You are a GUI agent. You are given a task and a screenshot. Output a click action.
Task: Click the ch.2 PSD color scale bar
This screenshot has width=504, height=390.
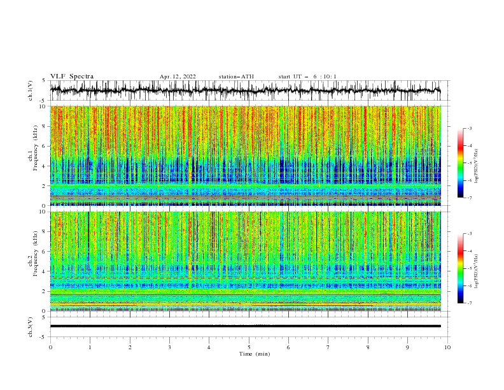click(460, 268)
